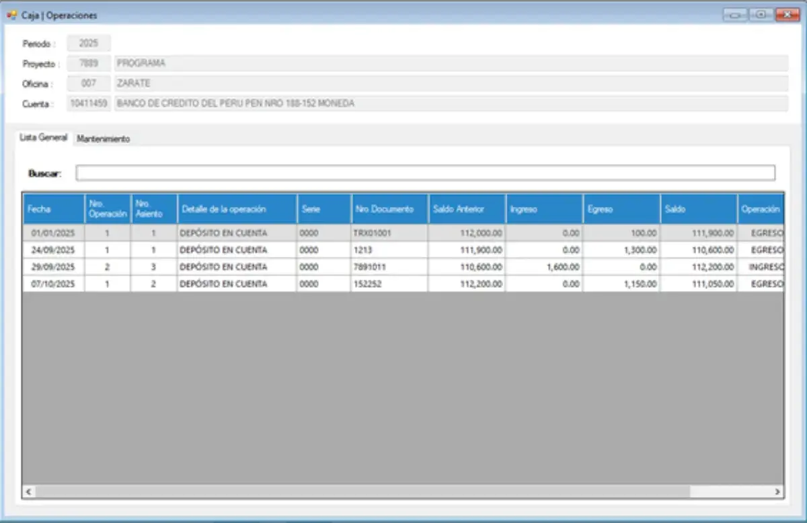Click the Nro. Operación column header

click(108, 209)
